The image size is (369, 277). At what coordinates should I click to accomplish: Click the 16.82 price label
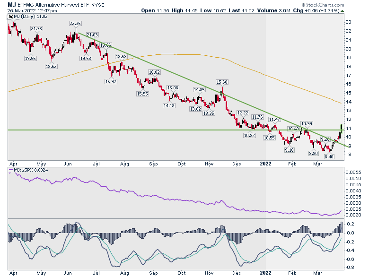pyautogui.click(x=154, y=72)
